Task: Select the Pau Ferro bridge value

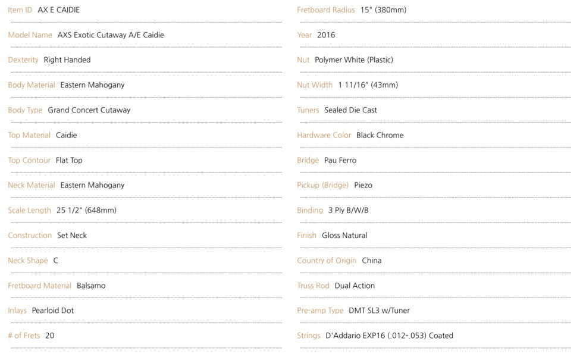Action: pos(340,161)
